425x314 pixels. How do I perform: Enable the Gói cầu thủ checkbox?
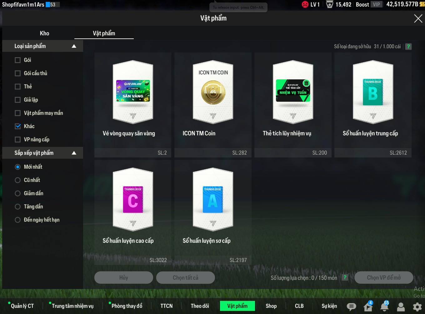tap(18, 73)
